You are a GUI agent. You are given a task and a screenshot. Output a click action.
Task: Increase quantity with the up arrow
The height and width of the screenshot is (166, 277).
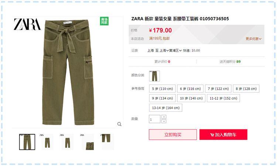(x=164, y=117)
